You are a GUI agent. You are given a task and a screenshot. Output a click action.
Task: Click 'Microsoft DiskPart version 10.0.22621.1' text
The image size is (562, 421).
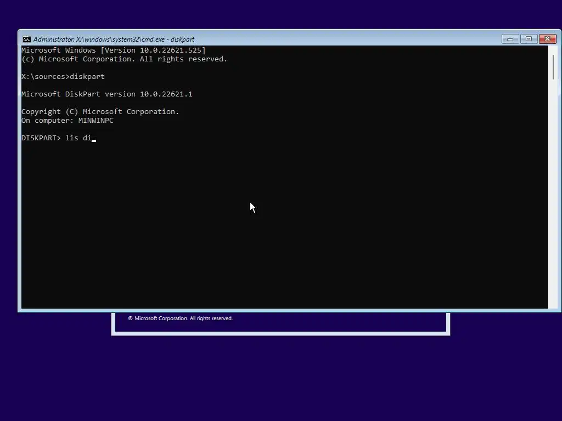pos(107,94)
